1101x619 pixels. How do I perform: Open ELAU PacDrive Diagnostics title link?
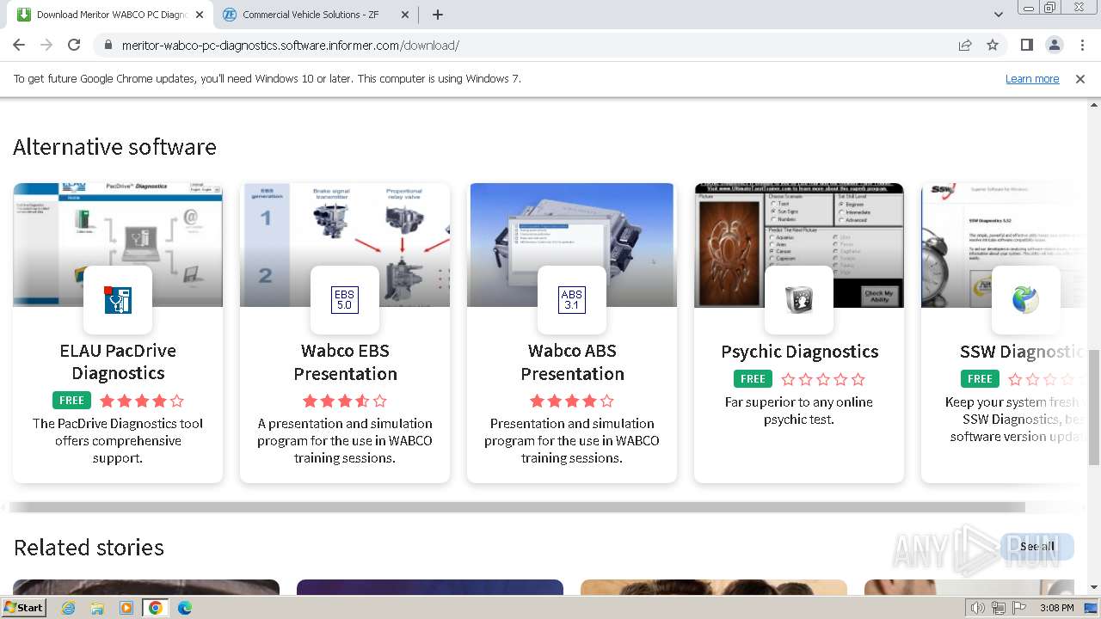point(118,362)
